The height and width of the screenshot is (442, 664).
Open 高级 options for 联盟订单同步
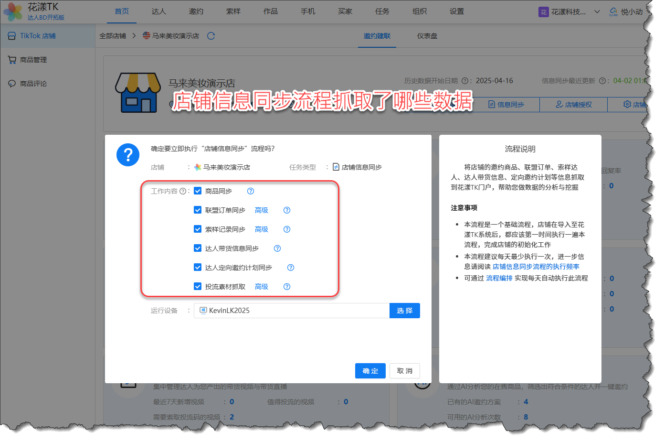tap(261, 210)
